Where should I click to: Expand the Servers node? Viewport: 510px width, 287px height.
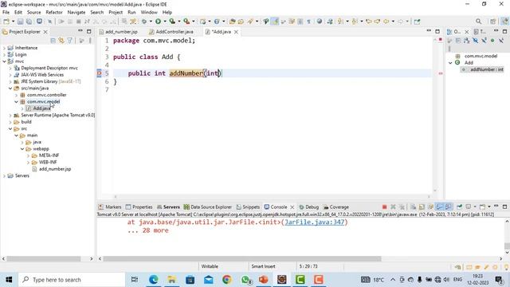pos(4,175)
